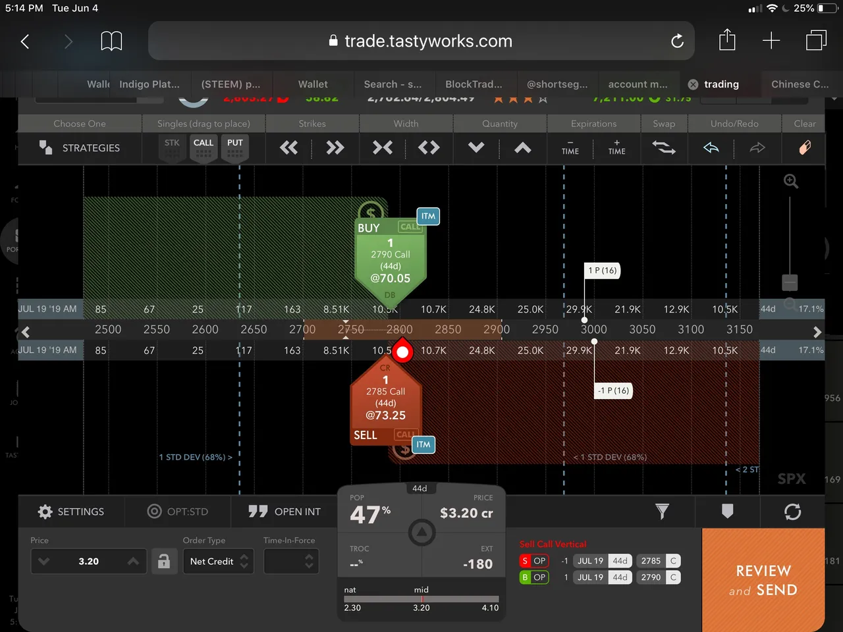Open the Strategies picker
Viewport: 843px width, 632px height.
pyautogui.click(x=80, y=147)
